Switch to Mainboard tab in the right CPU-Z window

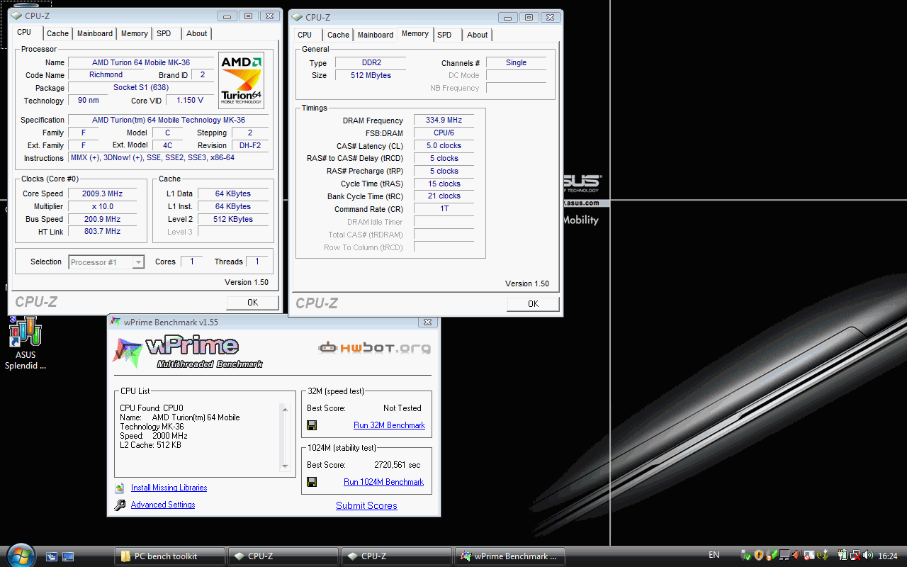pos(376,35)
